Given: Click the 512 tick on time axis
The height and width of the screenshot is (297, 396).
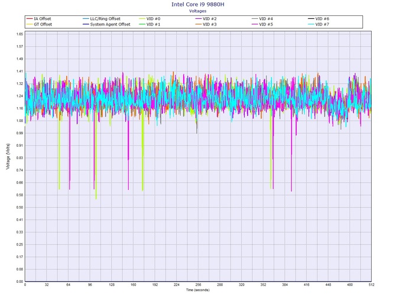Looking at the screenshot, I should point(372,285).
